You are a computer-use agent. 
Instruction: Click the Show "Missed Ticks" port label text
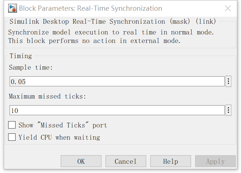point(63,125)
